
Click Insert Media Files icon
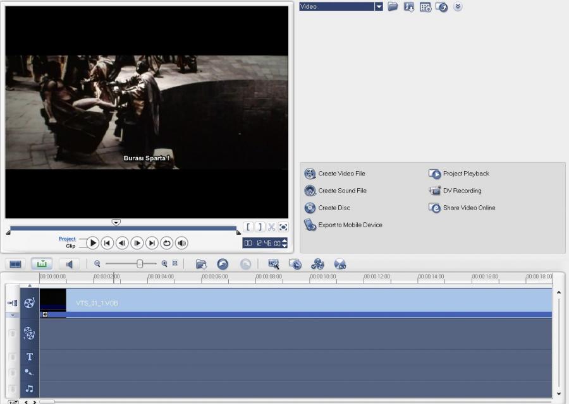click(x=201, y=264)
